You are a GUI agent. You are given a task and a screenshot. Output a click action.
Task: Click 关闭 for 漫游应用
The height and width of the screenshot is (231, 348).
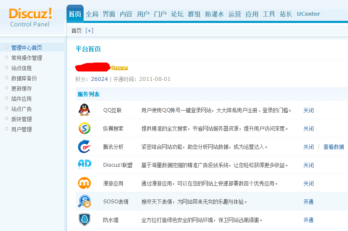coord(308,183)
